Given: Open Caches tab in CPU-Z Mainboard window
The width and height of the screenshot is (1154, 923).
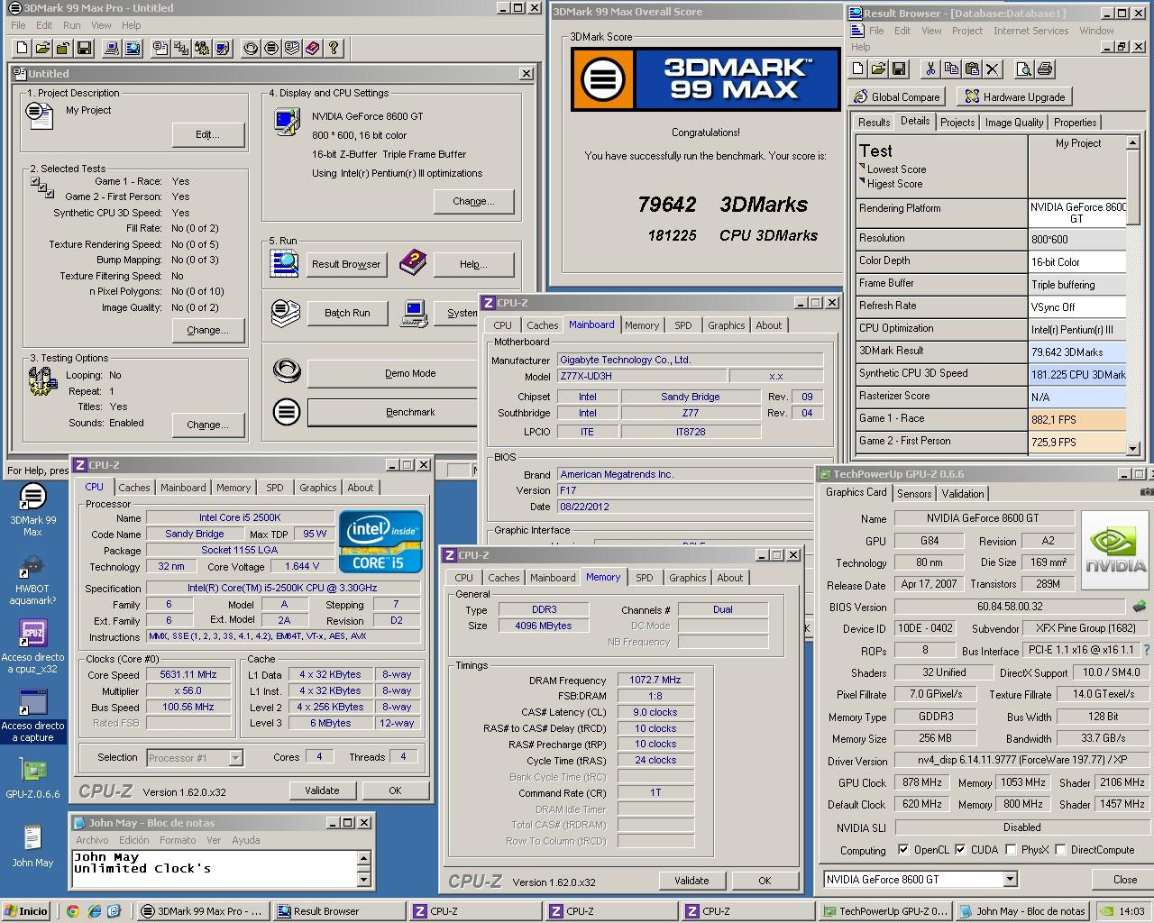Looking at the screenshot, I should pos(543,325).
